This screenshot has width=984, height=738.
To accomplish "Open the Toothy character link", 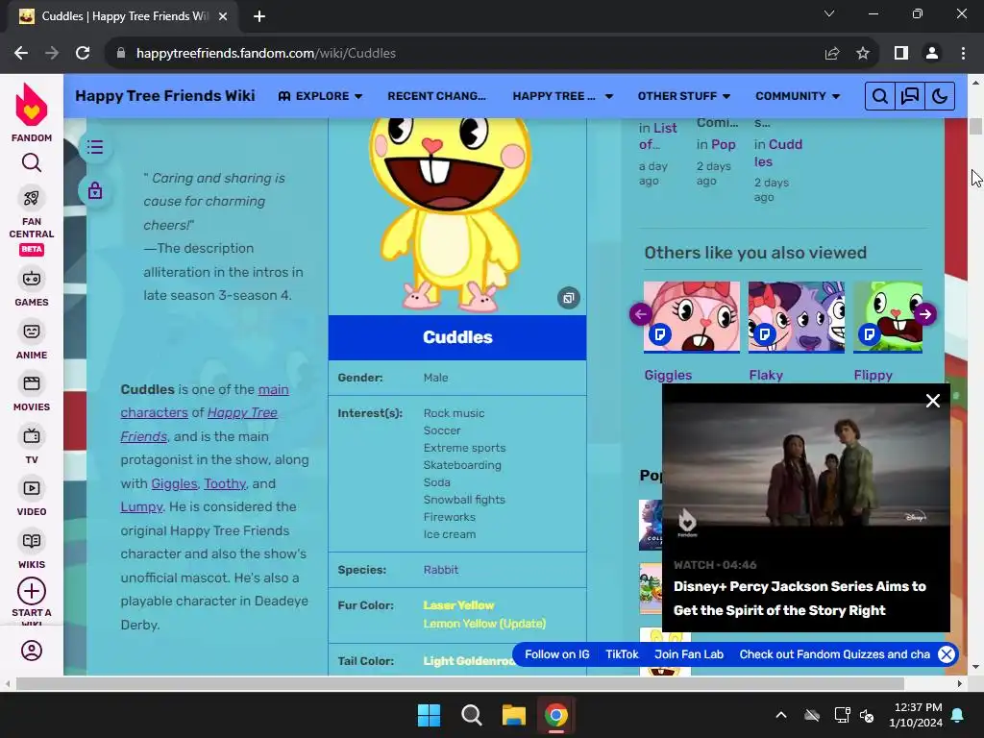I will [x=225, y=483].
